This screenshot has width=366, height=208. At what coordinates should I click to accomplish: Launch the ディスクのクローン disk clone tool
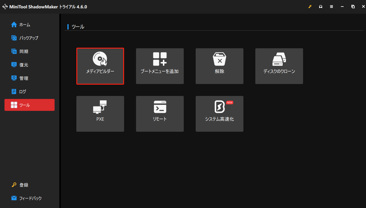point(279,66)
